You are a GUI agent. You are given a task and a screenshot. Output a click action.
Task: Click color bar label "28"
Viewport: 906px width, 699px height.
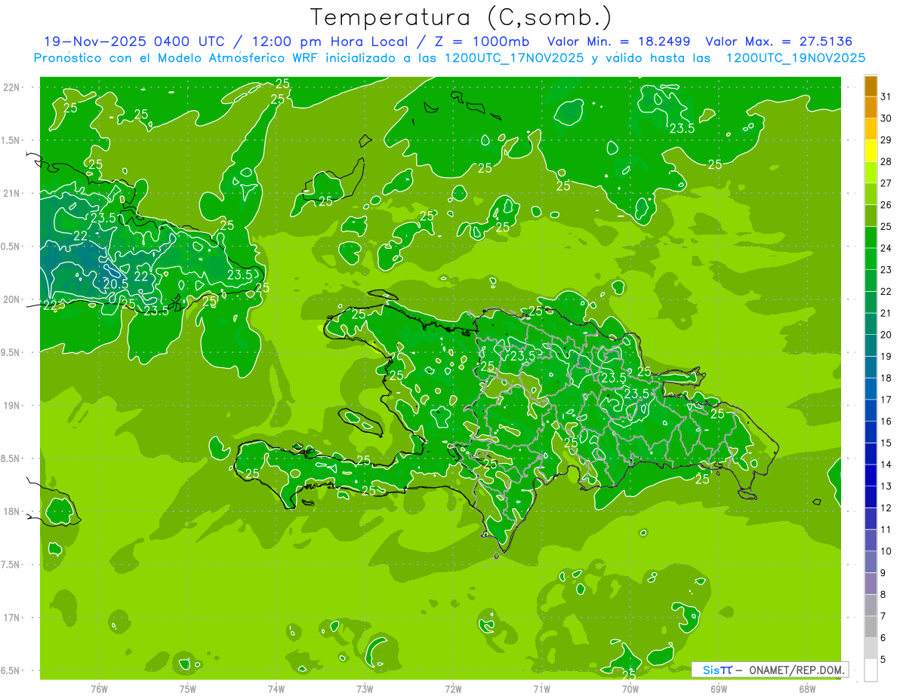pos(886,161)
